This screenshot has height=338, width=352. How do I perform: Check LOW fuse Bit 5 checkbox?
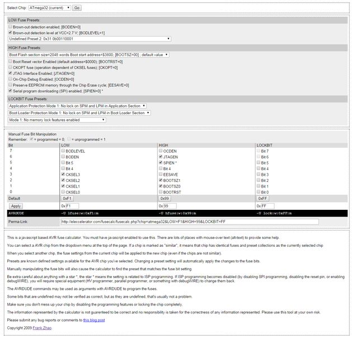(63, 162)
